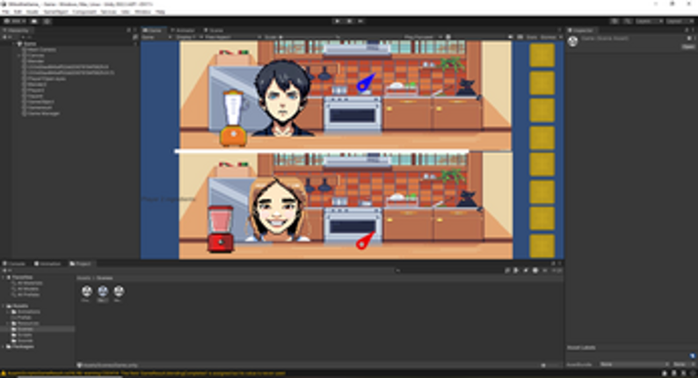698x378 pixels.
Task: Select Main Camera in Hierarchy
Action: [x=41, y=49]
